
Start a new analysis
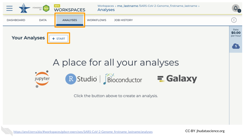click(x=59, y=39)
